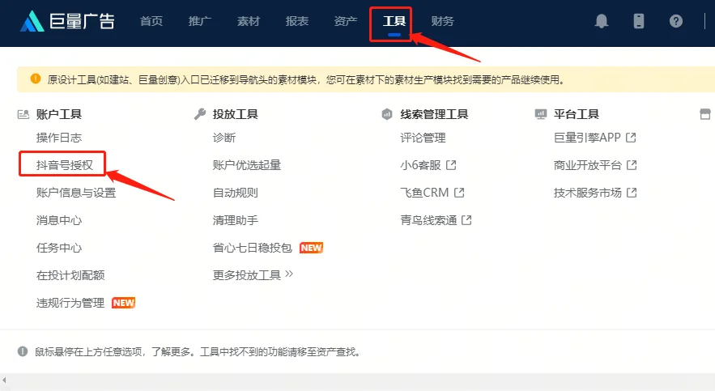
Task: Click external link icon beside 巨量引擎APP
Action: point(632,138)
